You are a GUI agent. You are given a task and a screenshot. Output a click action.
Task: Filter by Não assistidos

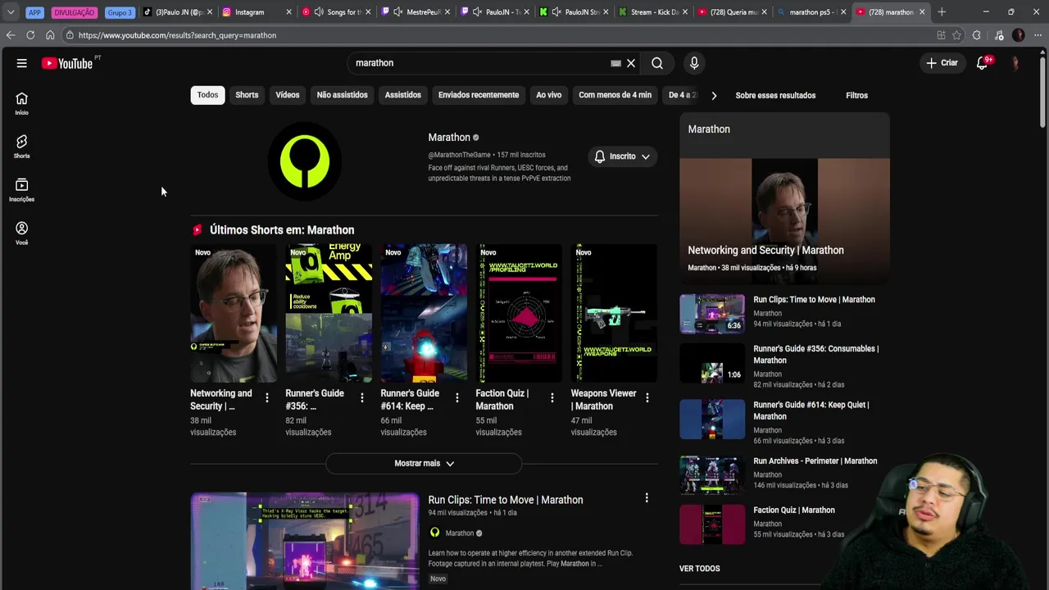point(342,95)
